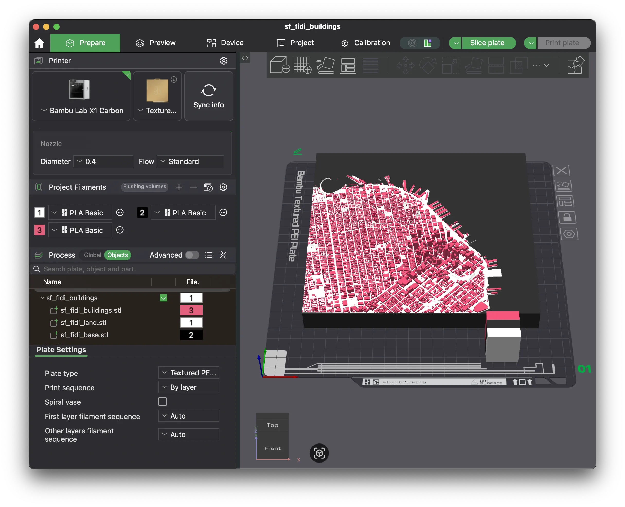Enable Spiral vase checkbox
The width and height of the screenshot is (625, 507).
coord(163,402)
